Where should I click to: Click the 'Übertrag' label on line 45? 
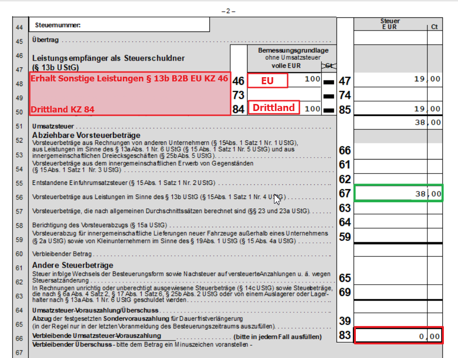click(x=45, y=40)
